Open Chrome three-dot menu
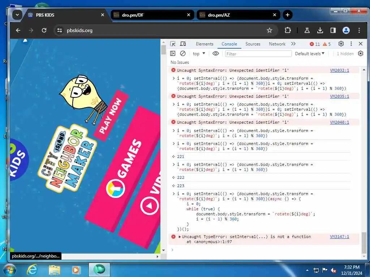 359,30
